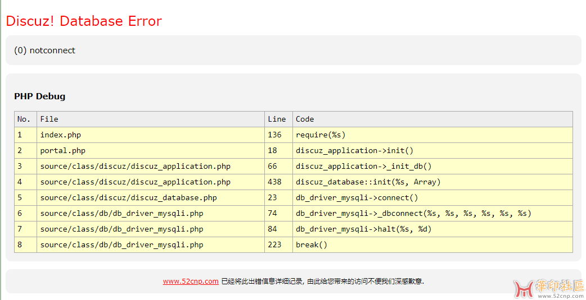Select 'discuz_application->_init_db()' code cell

(x=432, y=166)
